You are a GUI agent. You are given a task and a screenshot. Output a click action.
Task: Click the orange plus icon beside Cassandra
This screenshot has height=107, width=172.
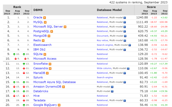[50, 69]
